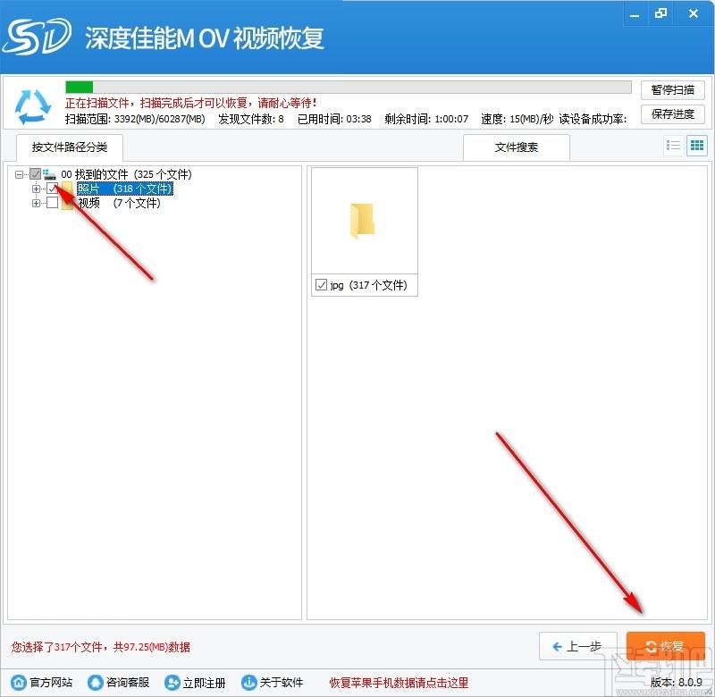Click the 立即注册 user icon
Screen dimensions: 715x697
[172, 683]
